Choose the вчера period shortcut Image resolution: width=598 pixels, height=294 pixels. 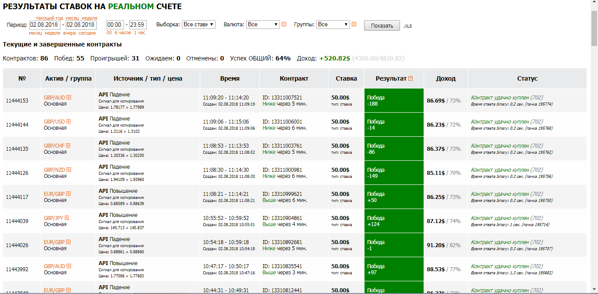coord(69,33)
